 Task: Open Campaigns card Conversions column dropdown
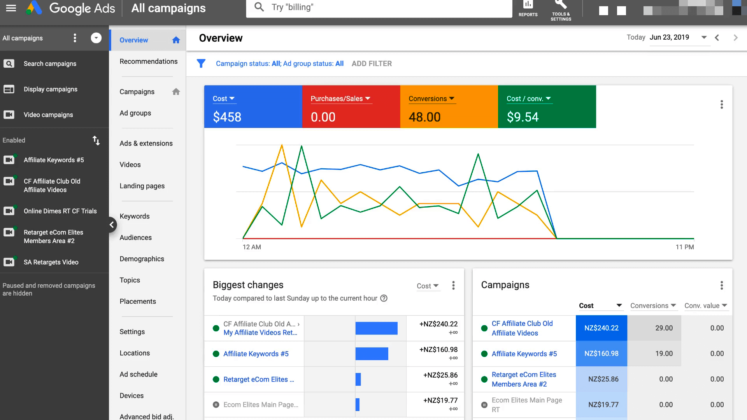click(653, 306)
